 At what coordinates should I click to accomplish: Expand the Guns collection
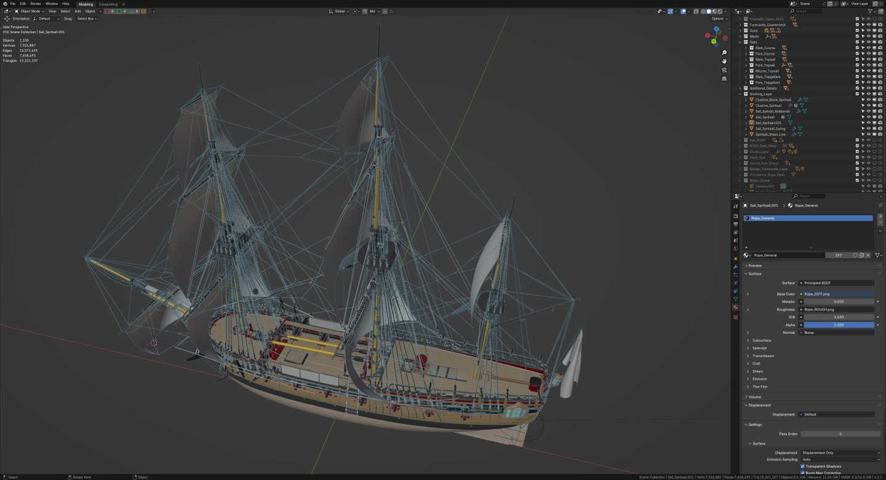coord(740,30)
